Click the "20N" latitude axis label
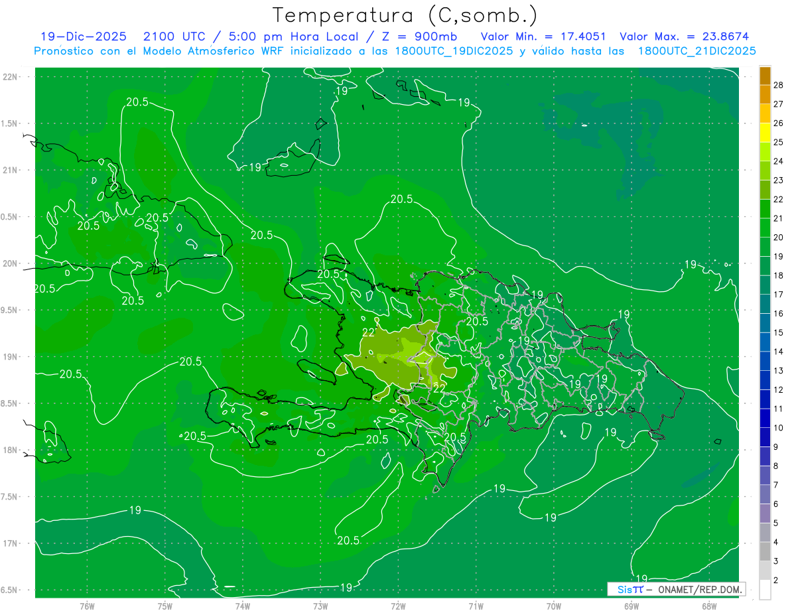 [x=10, y=263]
